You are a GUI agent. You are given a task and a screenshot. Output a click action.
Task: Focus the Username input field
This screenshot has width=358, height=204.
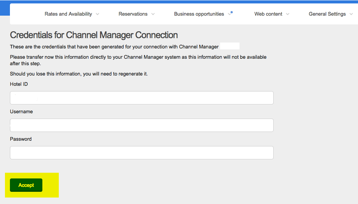tap(142, 125)
